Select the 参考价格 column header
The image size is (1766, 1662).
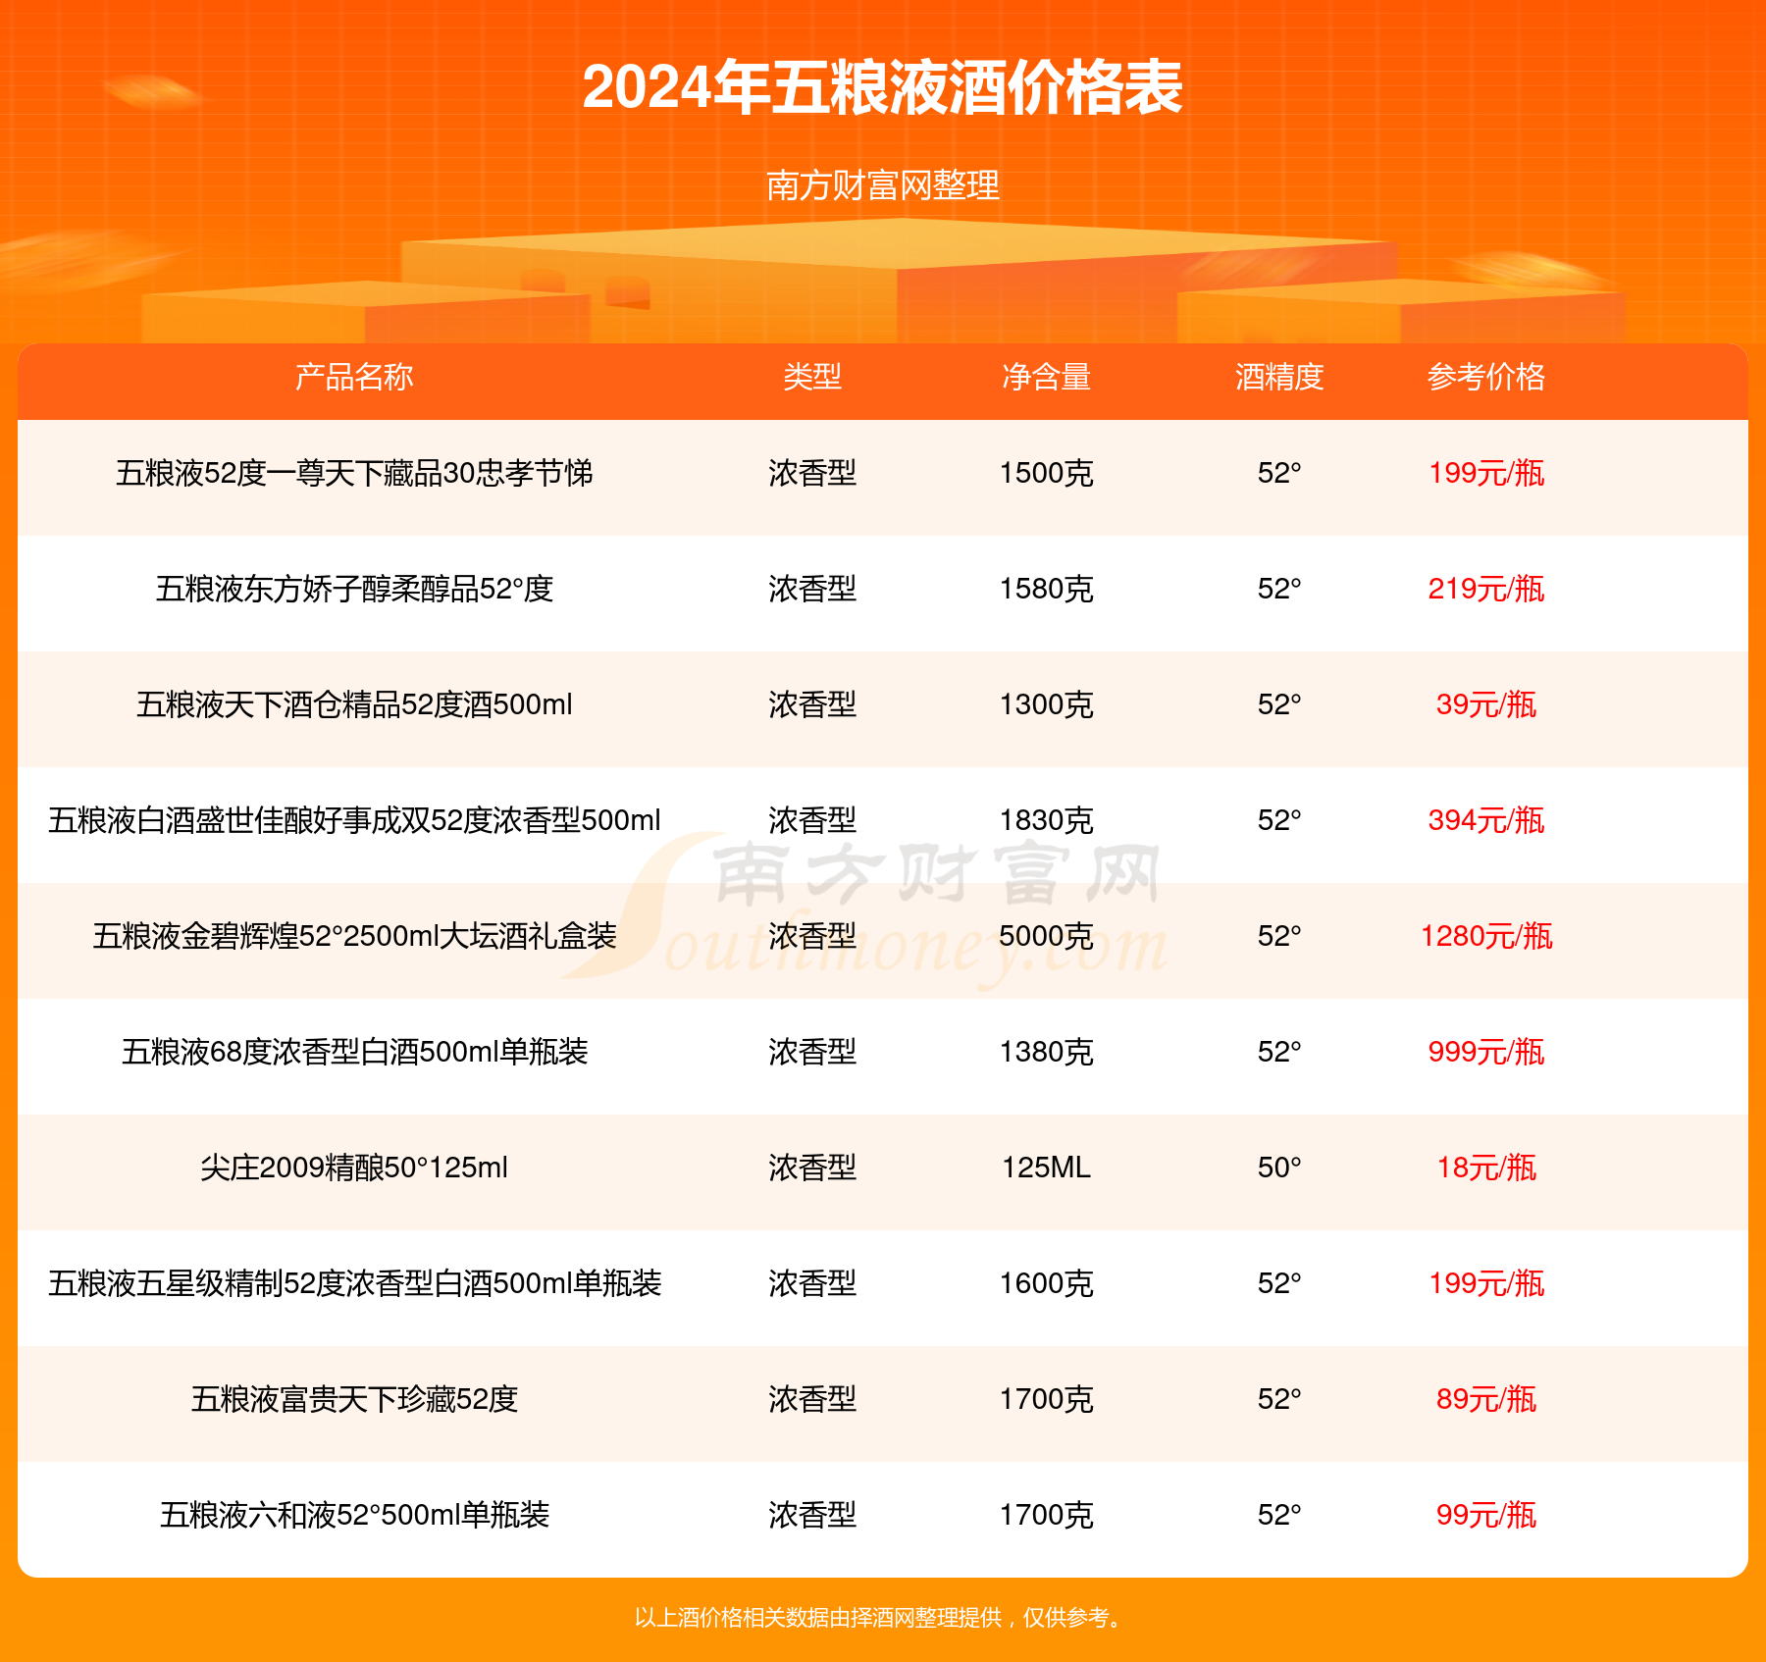(x=1486, y=377)
